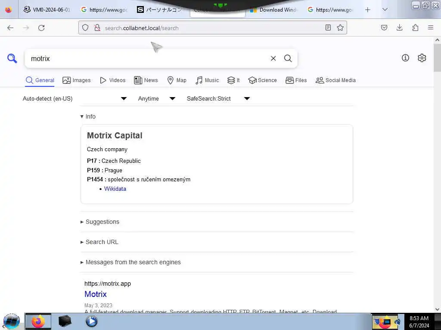Switch to Images search category
This screenshot has height=330, width=441.
77,80
